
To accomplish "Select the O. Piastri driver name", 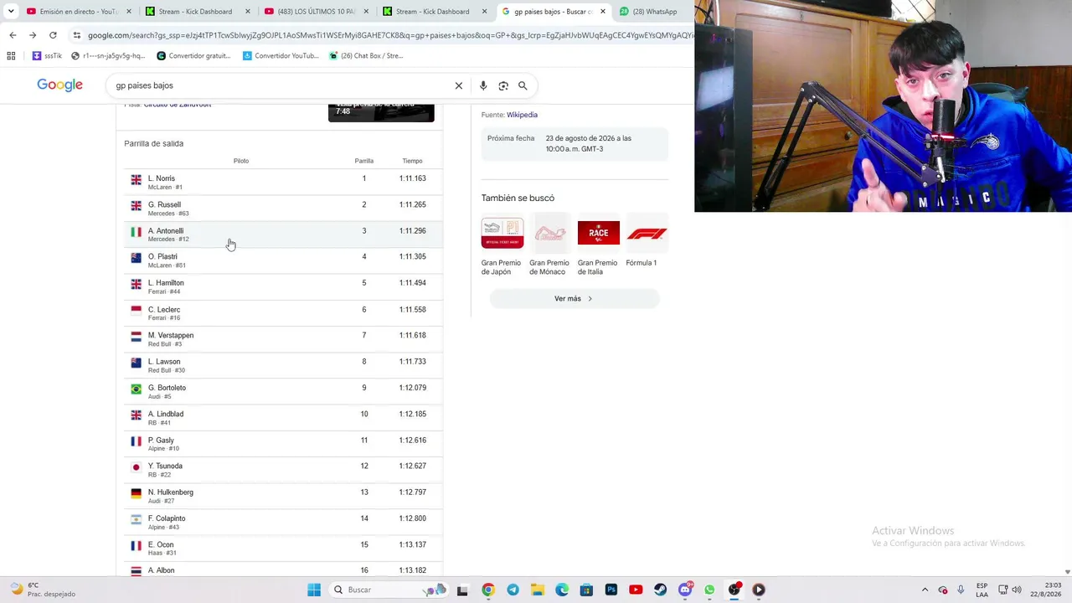I will pyautogui.click(x=162, y=257).
